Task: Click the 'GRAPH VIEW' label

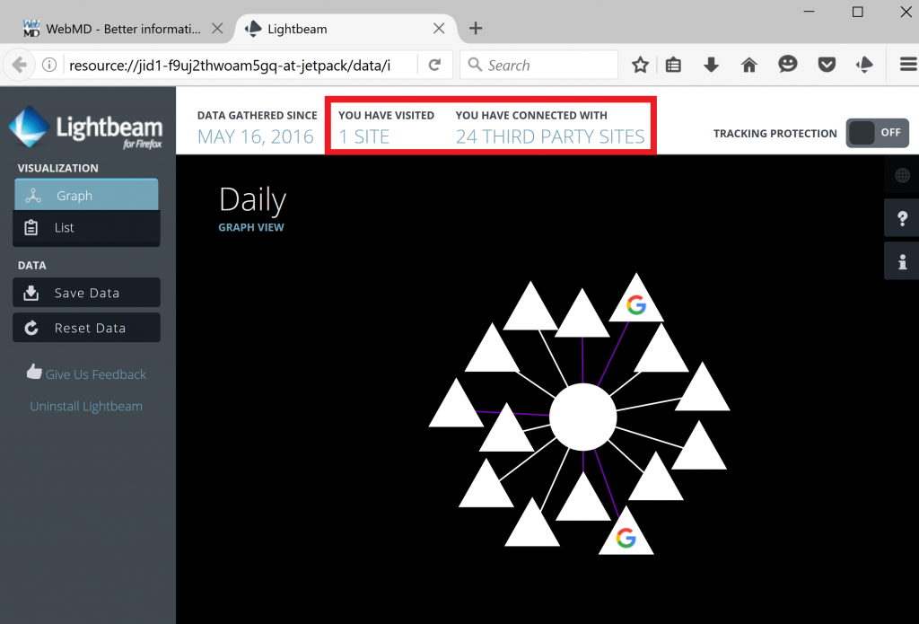Action: (x=251, y=227)
